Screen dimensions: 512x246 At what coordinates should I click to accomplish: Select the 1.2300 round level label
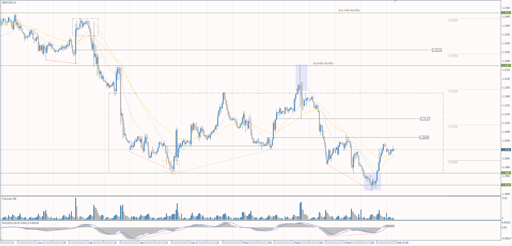click(x=453, y=56)
